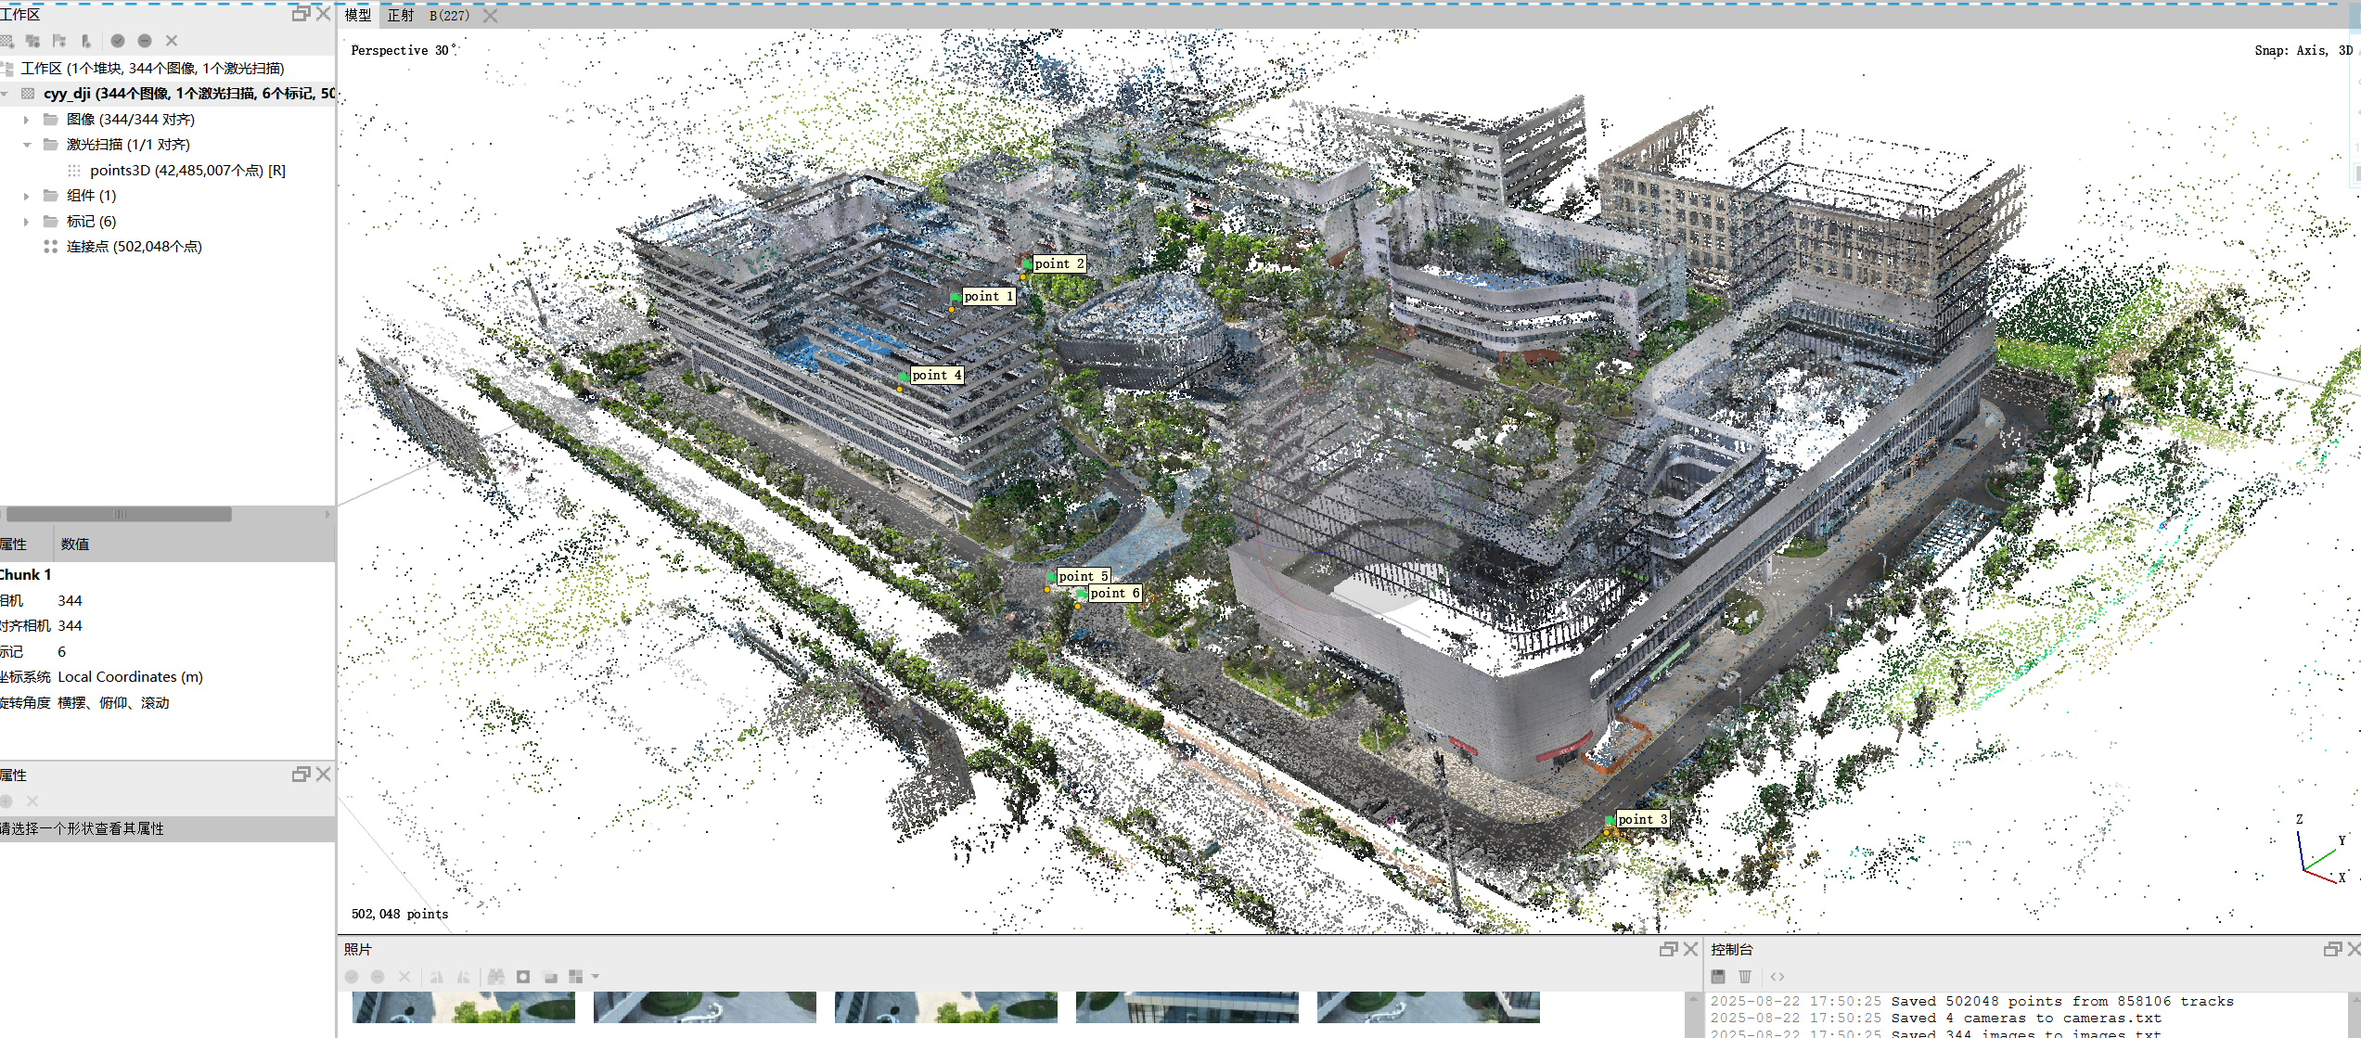This screenshot has height=1038, width=2361.
Task: Click the first photo thumbnail in Photos pane
Action: pos(463,1007)
